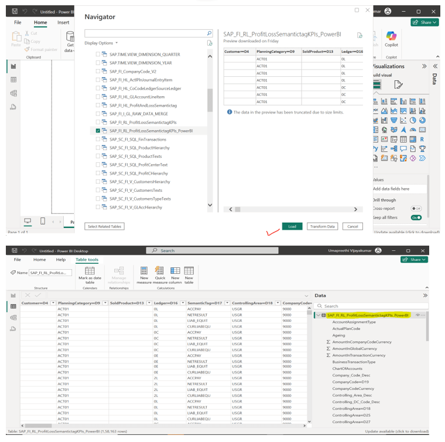Collapse the Visualizations pane chevrons
This screenshot has width=445, height=442.
(425, 66)
